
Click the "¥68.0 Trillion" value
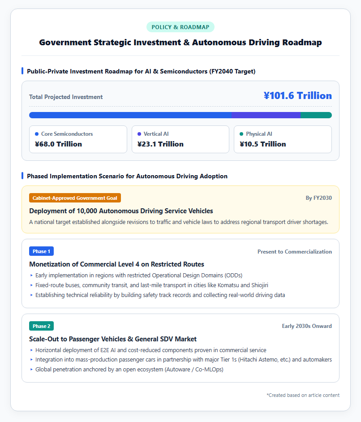pos(58,144)
